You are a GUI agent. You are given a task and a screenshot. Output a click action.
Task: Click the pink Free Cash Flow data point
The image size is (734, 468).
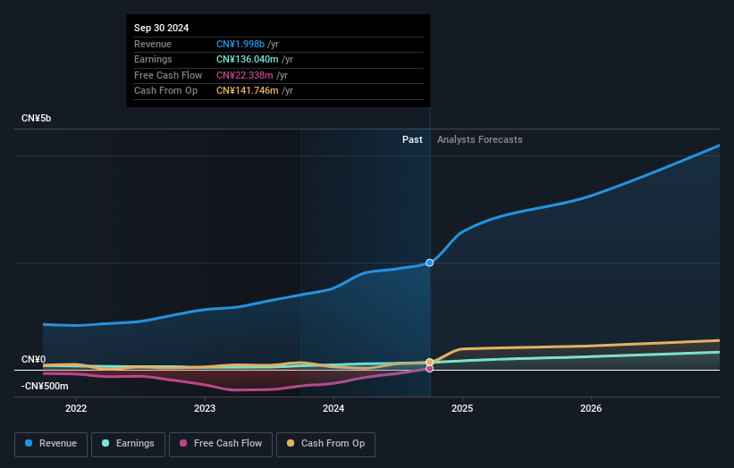pyautogui.click(x=429, y=368)
